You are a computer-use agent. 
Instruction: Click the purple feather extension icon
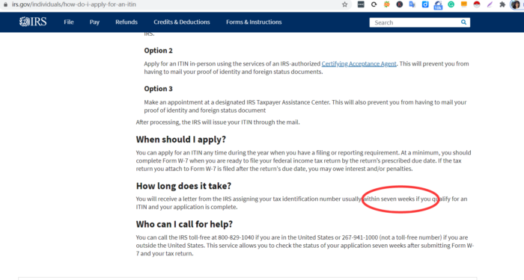(490, 4)
